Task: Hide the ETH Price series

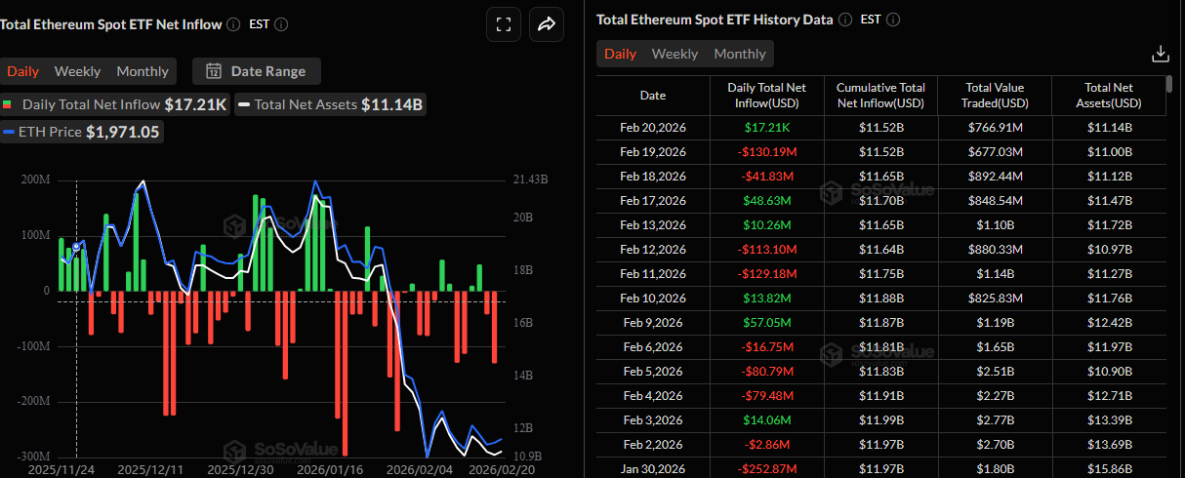Action: coord(82,132)
